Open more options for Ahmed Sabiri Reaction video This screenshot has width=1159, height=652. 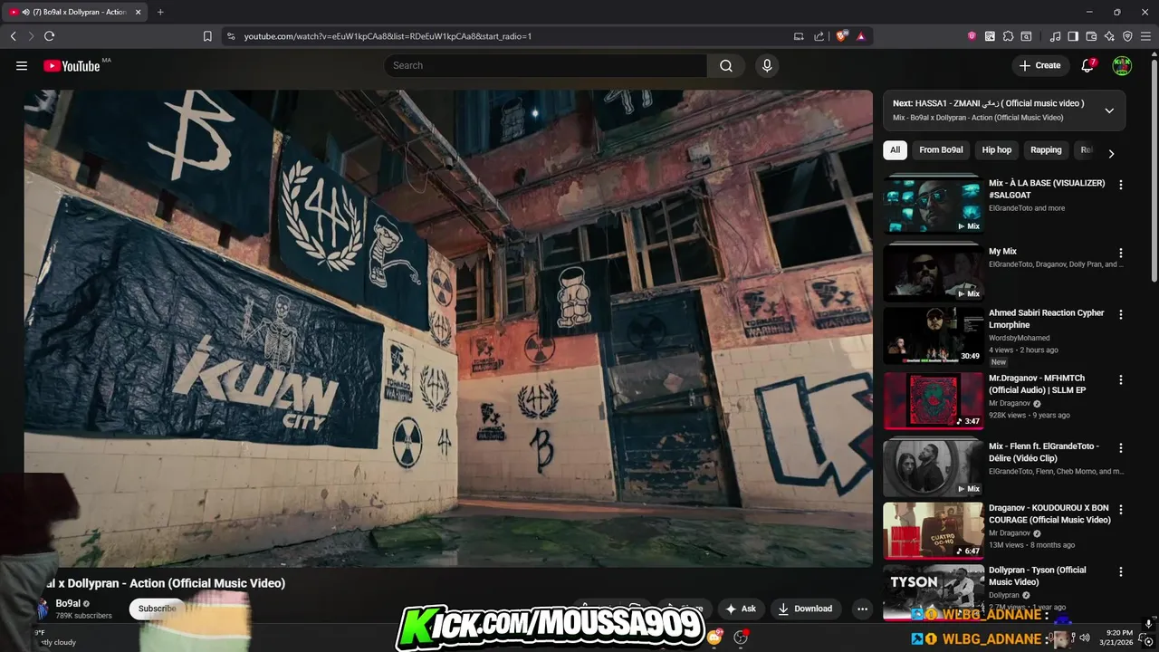point(1121,314)
